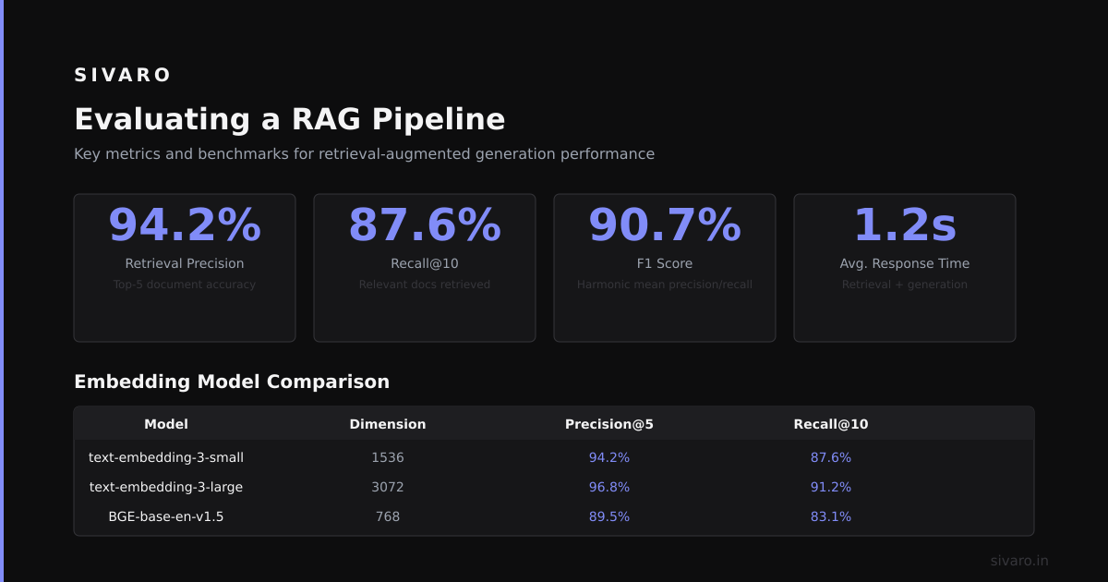The height and width of the screenshot is (582, 1108).
Task: Click the 'Model' column header
Action: tap(166, 424)
